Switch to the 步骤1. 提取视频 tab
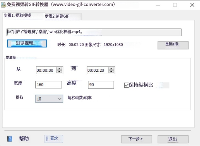 click(x=18, y=15)
